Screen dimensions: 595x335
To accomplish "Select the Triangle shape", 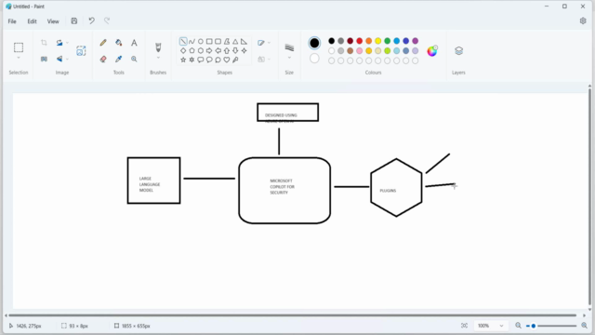I will [x=235, y=41].
